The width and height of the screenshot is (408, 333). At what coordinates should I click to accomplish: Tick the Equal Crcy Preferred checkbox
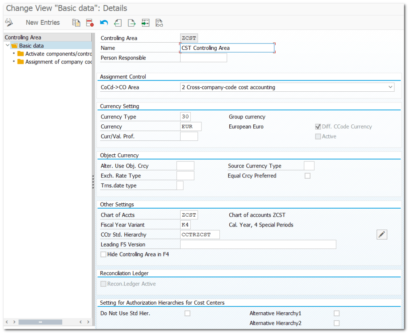307,176
